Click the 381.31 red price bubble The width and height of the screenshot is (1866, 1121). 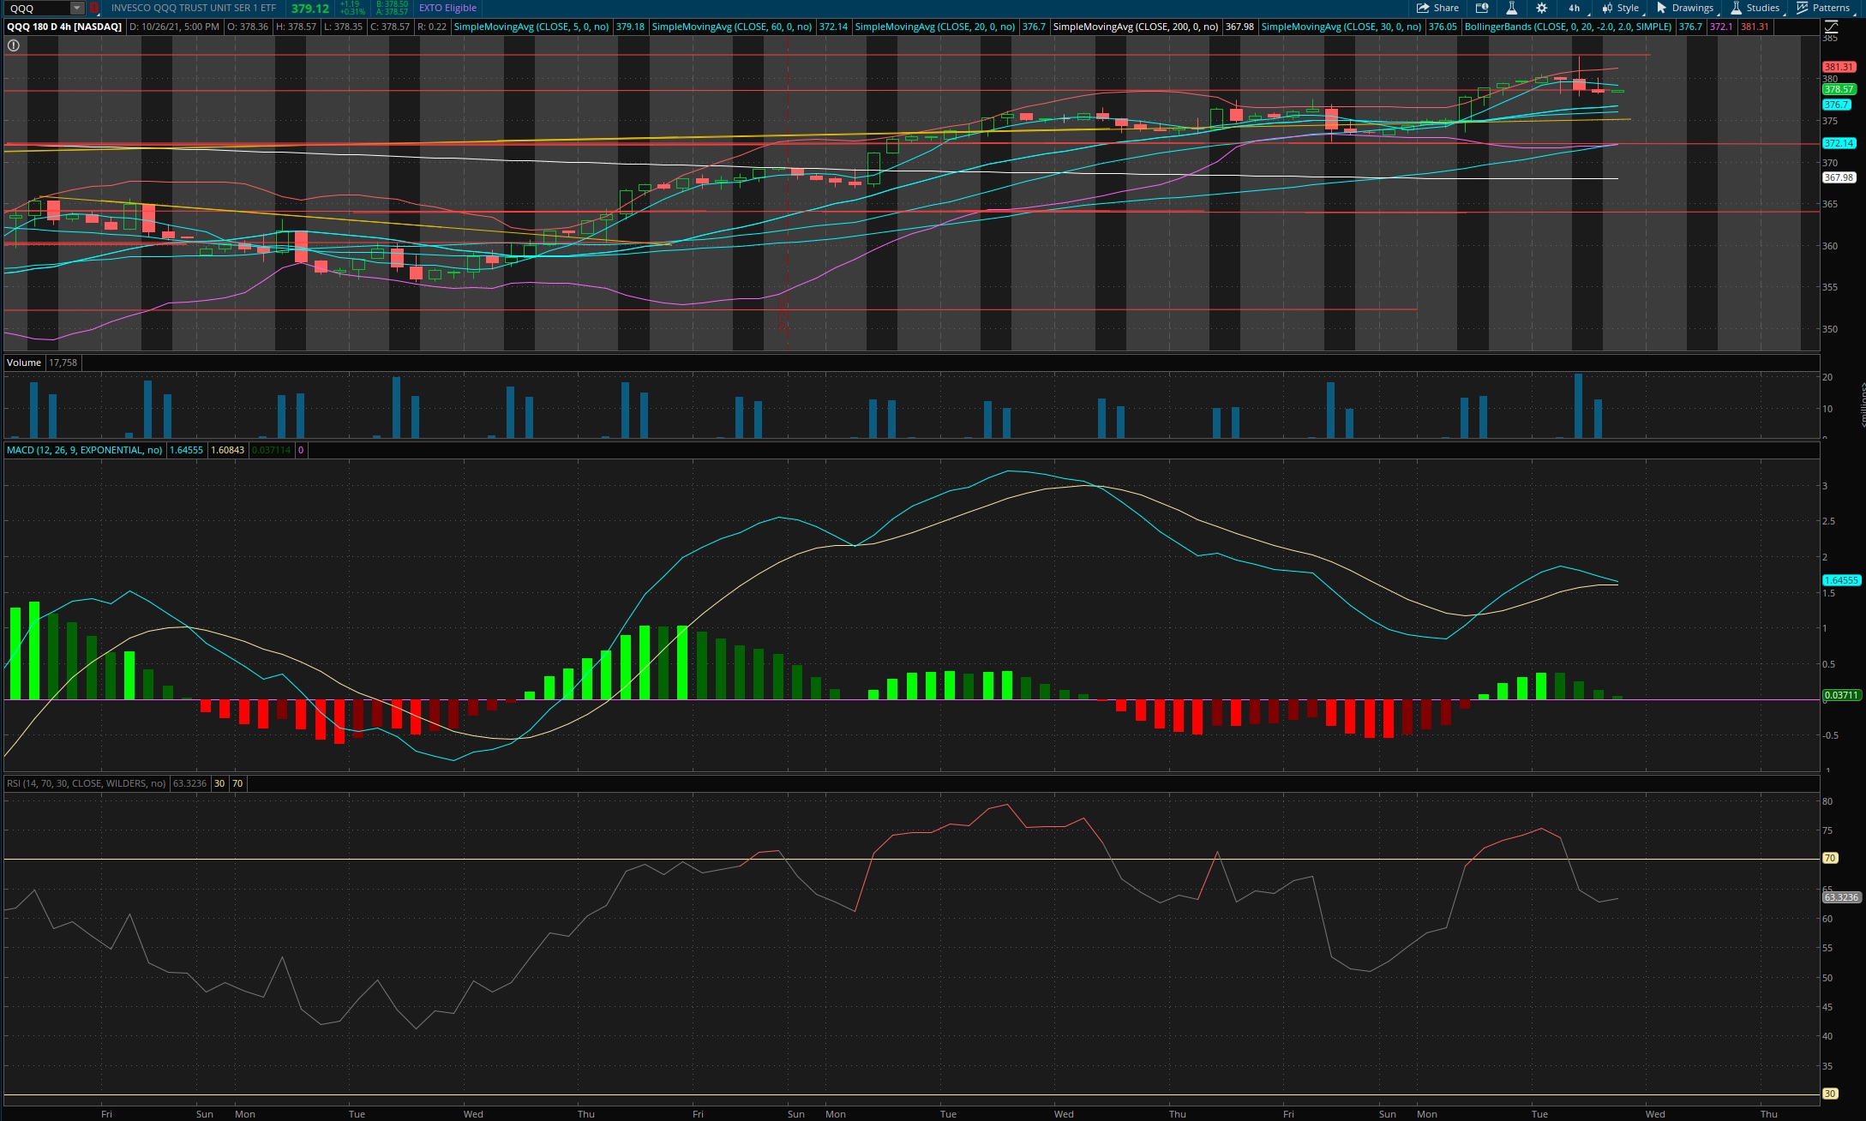pos(1838,67)
